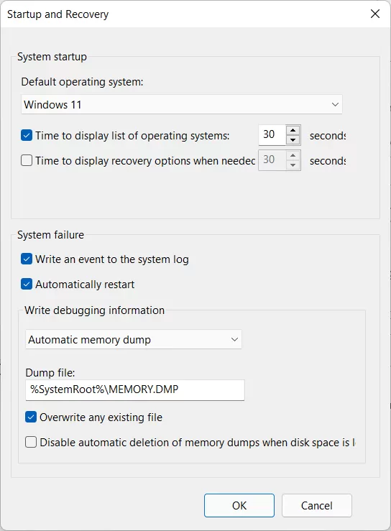
Task: Open the 'Automatic memory dump' dropdown
Action: (x=134, y=339)
